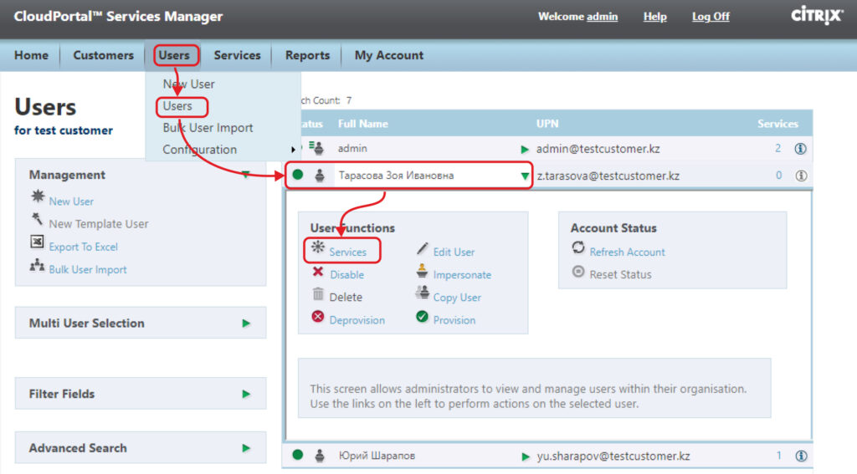Open the Reports menu
Viewport: 857px width, 474px height.
pos(308,55)
